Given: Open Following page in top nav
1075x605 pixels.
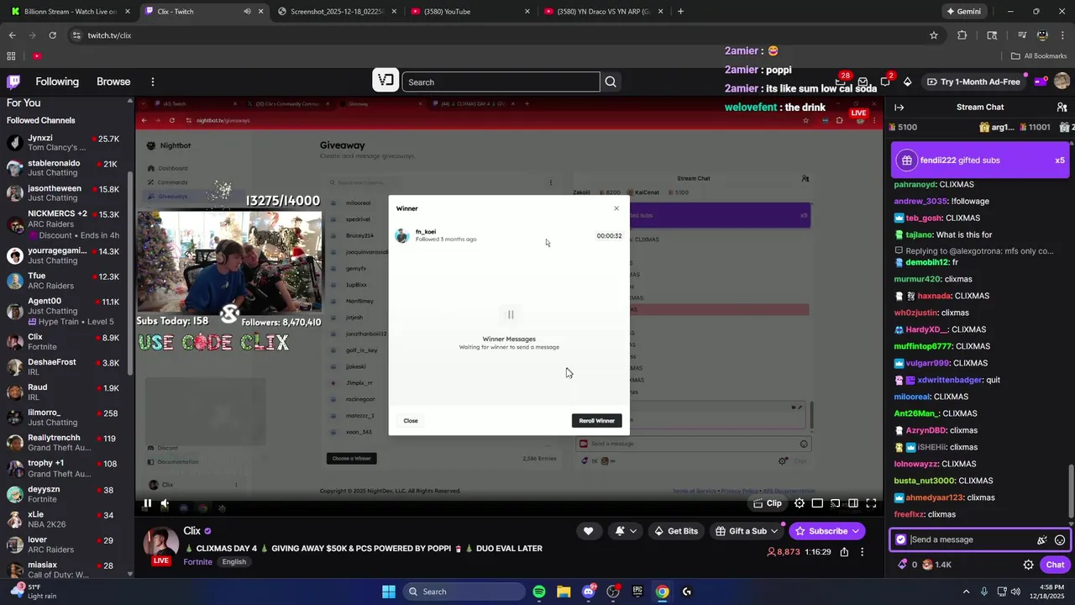Looking at the screenshot, I should click(x=57, y=82).
